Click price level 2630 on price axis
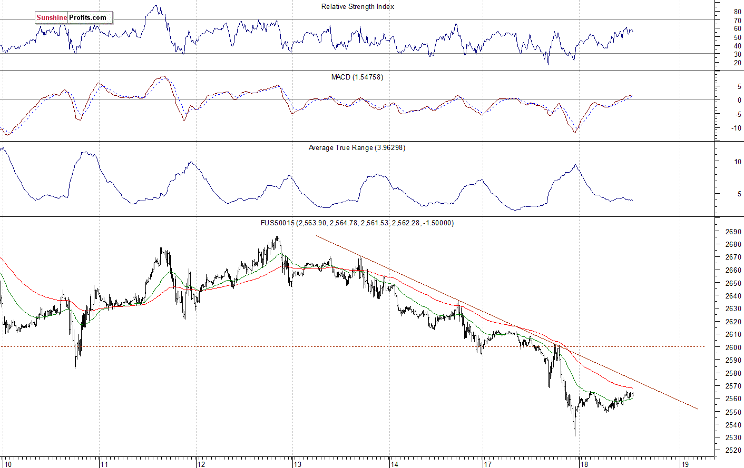Image resolution: width=744 pixels, height=468 pixels. coord(733,309)
